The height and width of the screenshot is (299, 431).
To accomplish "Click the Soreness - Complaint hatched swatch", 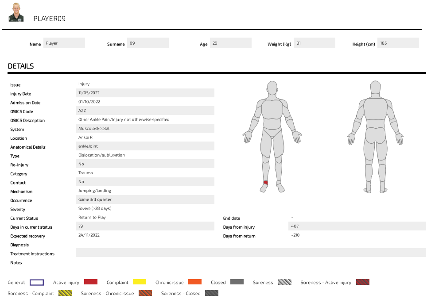I will 65,293.
